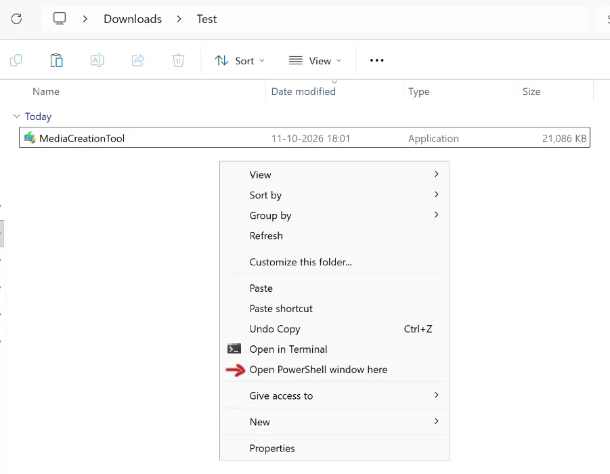Viewport: 610px width, 474px height.
Task: Sort files by the Size column header
Action: click(531, 91)
